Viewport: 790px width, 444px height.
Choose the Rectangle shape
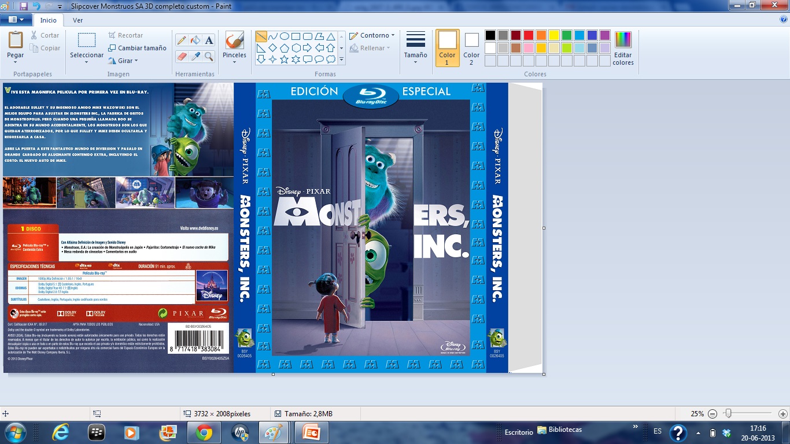pyautogui.click(x=296, y=36)
